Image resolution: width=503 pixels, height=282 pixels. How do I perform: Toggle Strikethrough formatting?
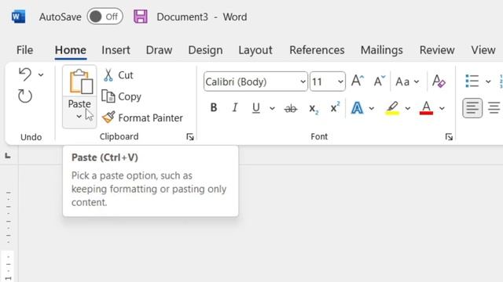pos(291,109)
